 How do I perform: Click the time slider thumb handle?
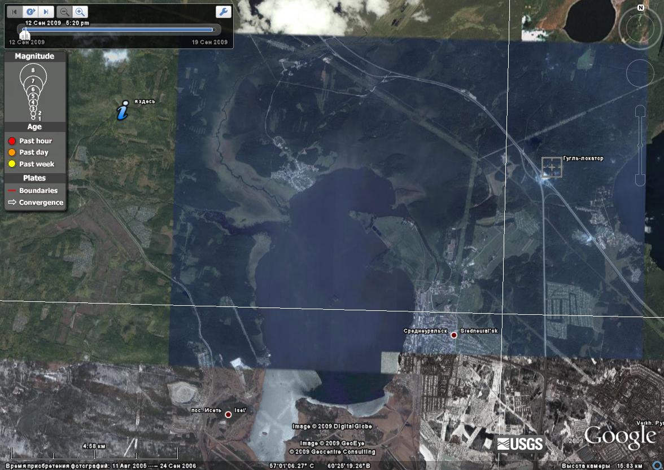coord(25,34)
